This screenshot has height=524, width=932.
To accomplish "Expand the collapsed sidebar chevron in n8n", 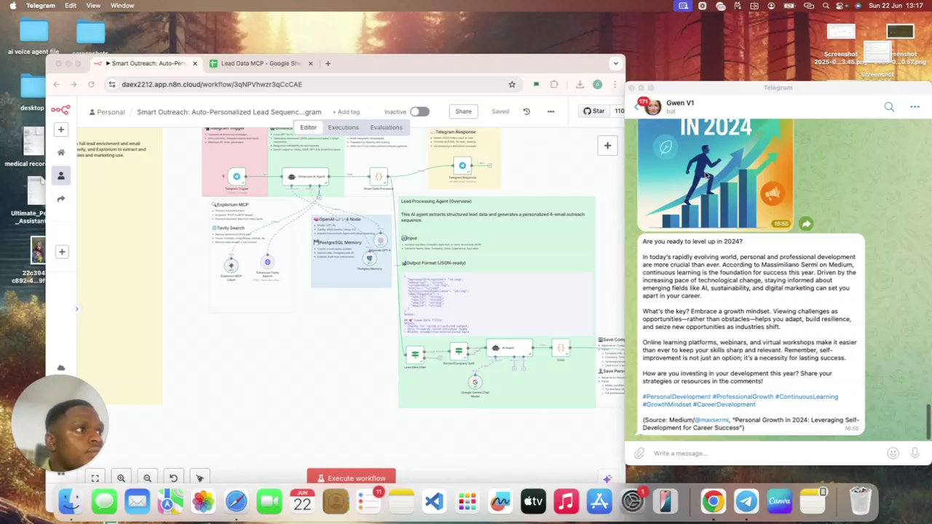I will [76, 309].
